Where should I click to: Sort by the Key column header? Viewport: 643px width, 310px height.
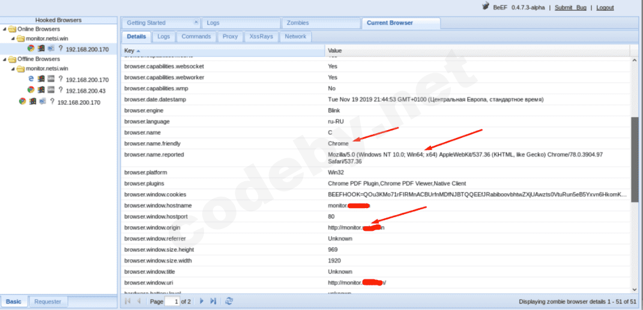pyautogui.click(x=223, y=51)
